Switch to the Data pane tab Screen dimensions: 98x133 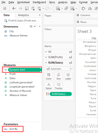pos(6,15)
